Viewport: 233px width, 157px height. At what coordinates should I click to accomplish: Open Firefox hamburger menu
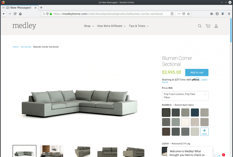(229, 14)
